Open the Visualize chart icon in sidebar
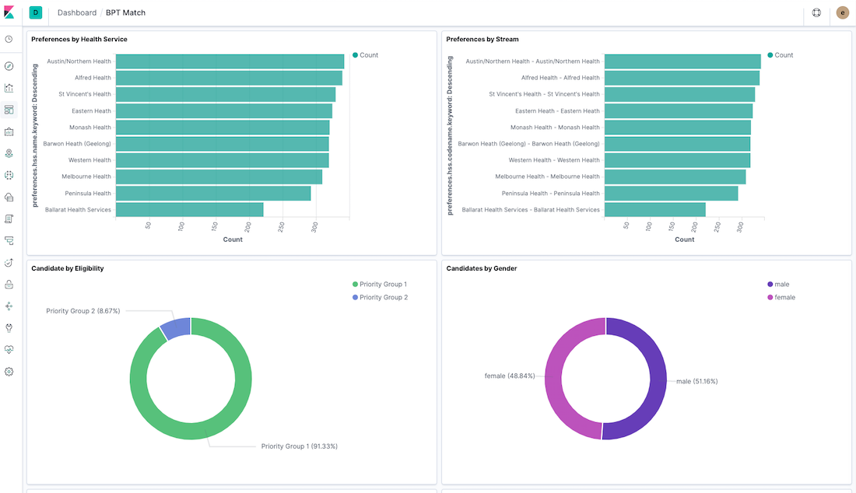The width and height of the screenshot is (856, 493). (x=9, y=88)
